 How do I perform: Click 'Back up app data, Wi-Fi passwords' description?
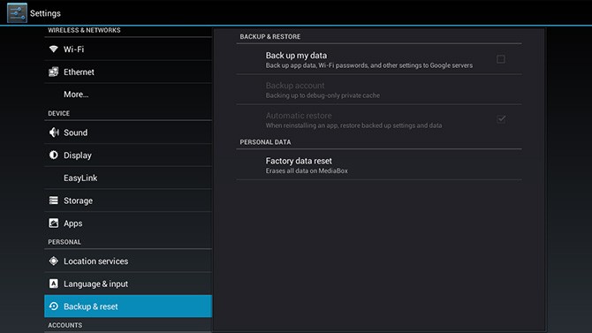click(369, 65)
